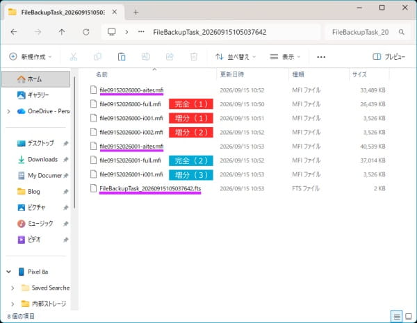417x323 pixels.
Task: Toggle the プレビュー preview pane
Action: point(389,57)
